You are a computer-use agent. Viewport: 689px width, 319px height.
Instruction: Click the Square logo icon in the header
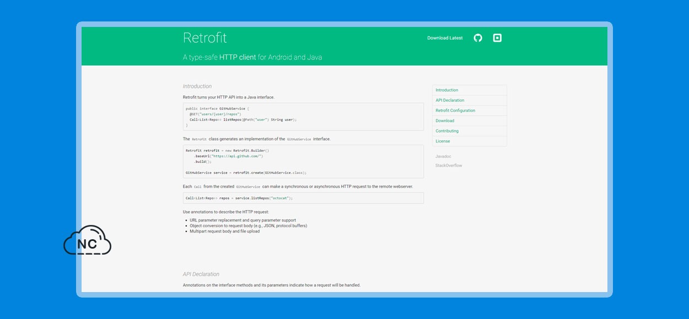coord(497,38)
